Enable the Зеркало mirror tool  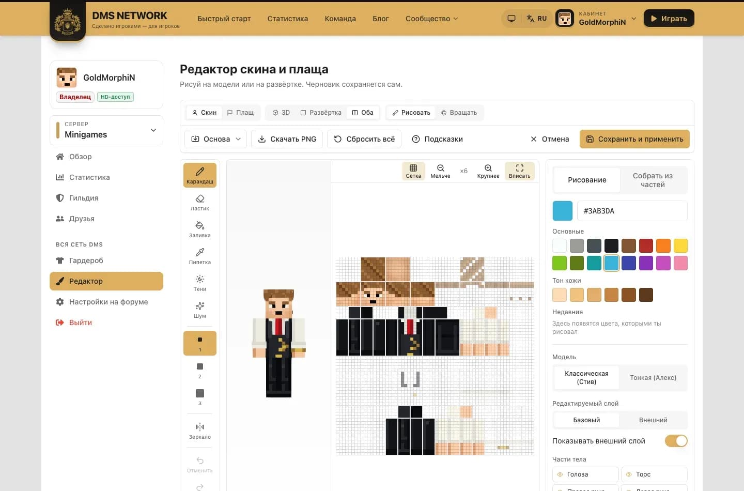point(200,431)
